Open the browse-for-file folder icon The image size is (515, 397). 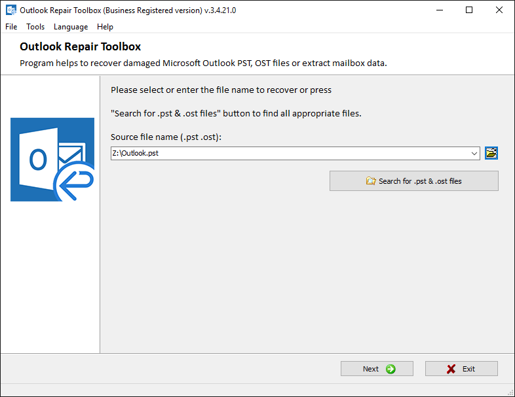tap(491, 153)
